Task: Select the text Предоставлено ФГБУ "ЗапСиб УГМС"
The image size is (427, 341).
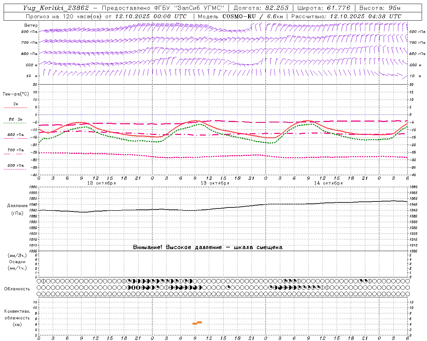Action: pyautogui.click(x=163, y=8)
